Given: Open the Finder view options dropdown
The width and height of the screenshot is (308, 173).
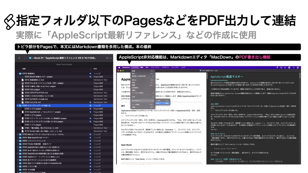Looking at the screenshot, I should click(108, 58).
